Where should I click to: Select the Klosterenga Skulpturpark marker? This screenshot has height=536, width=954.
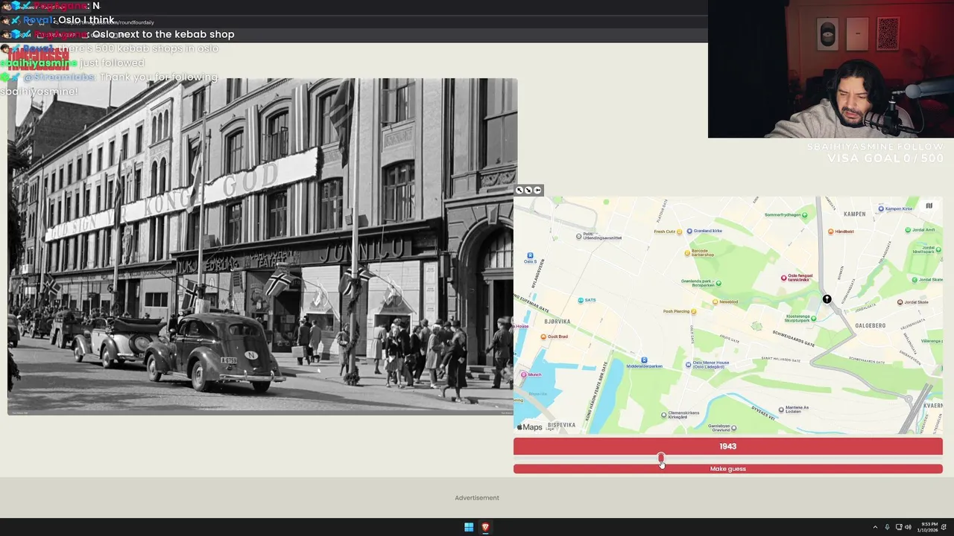click(813, 319)
